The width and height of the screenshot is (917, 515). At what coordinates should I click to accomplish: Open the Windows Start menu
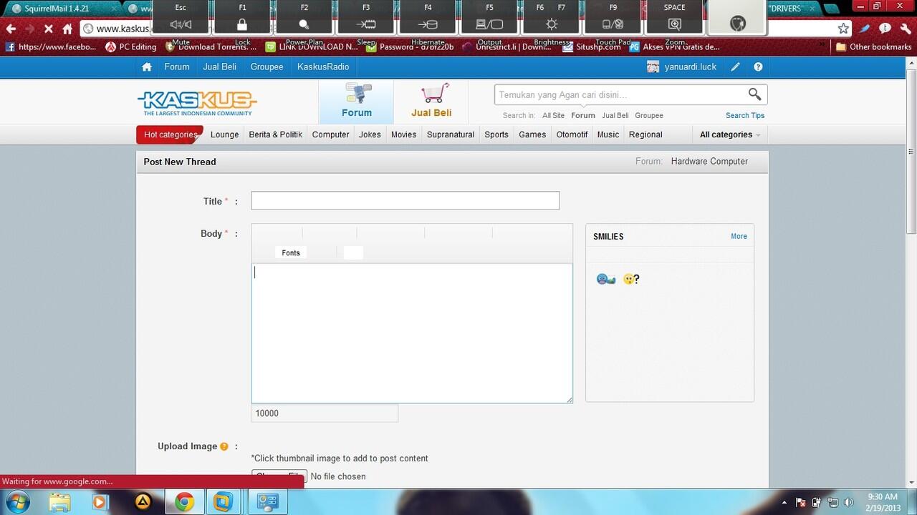tap(16, 501)
